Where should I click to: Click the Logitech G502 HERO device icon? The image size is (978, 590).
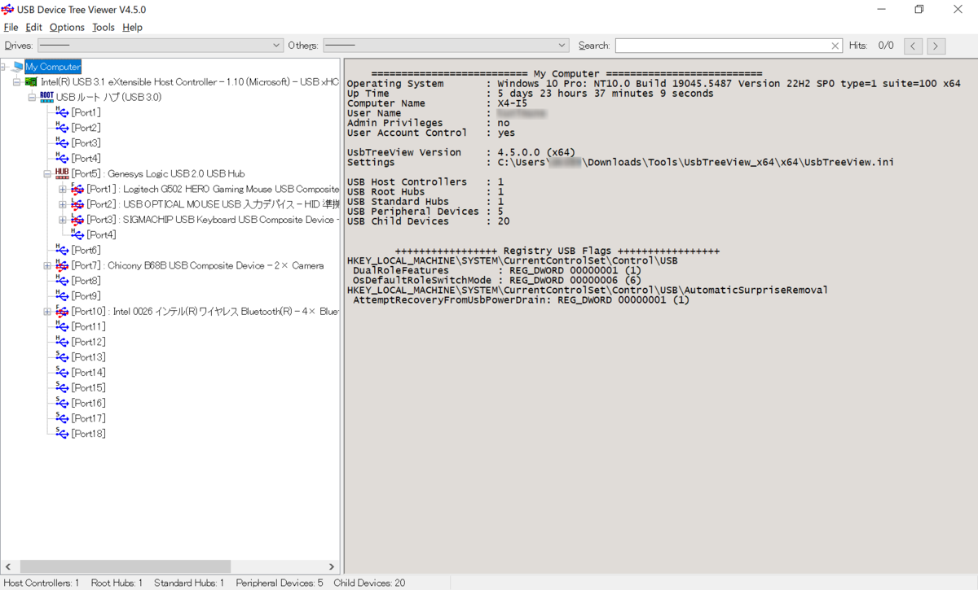coord(77,189)
